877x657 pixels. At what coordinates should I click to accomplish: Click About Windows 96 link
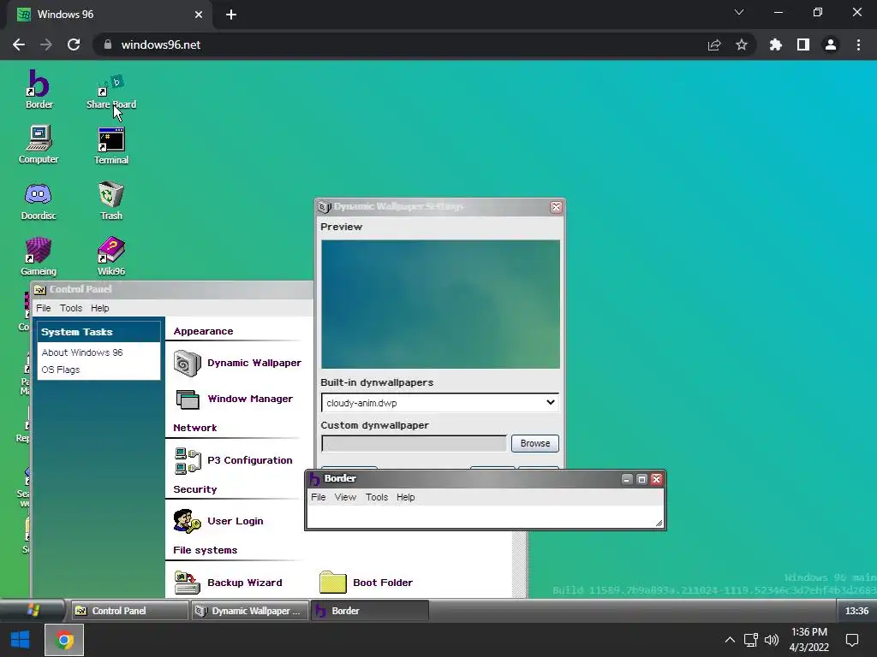tap(82, 352)
